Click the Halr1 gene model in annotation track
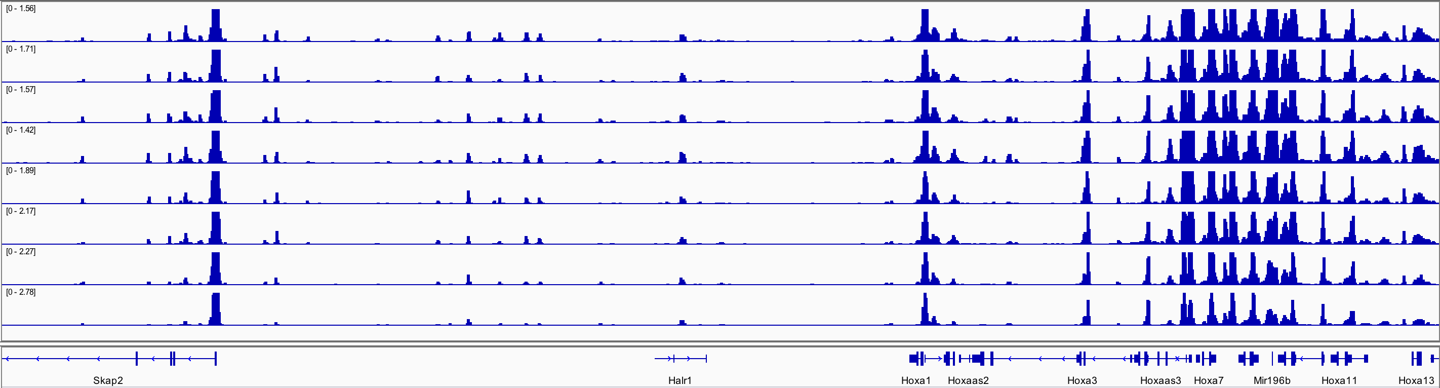This screenshot has height=388, width=1440. point(681,359)
